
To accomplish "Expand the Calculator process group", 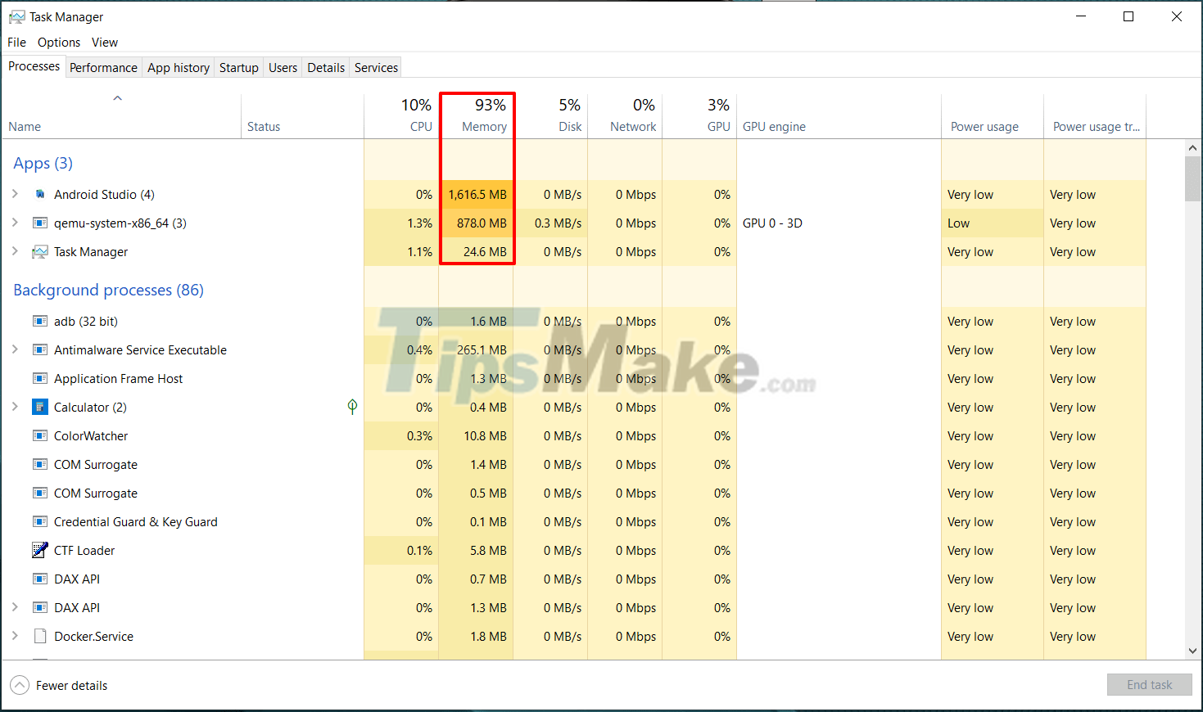I will click(x=14, y=407).
